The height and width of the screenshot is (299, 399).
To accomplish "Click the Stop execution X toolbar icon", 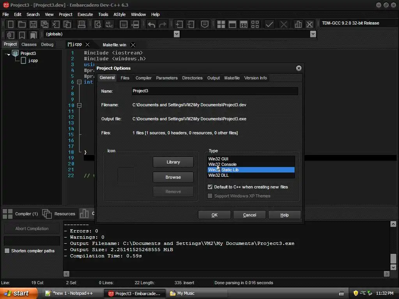I will click(284, 25).
